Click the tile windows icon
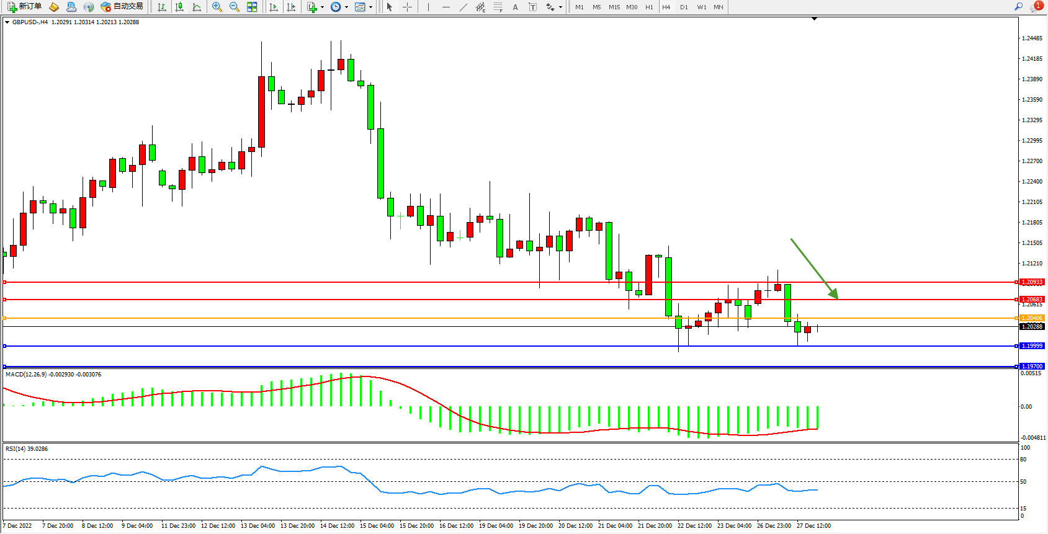Viewport: 1048px width, 534px height. (252, 7)
